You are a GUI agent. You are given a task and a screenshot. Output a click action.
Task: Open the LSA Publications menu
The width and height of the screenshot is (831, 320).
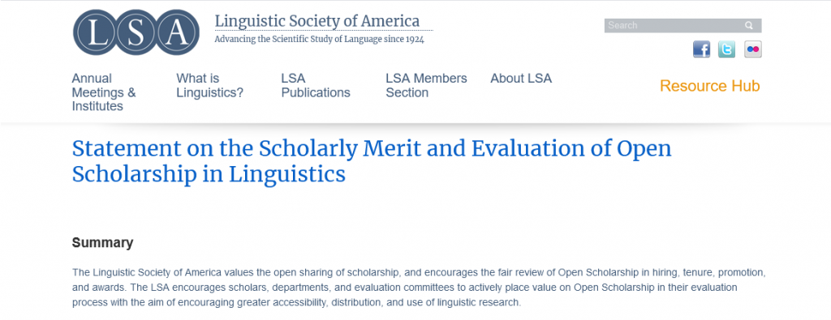[316, 86]
